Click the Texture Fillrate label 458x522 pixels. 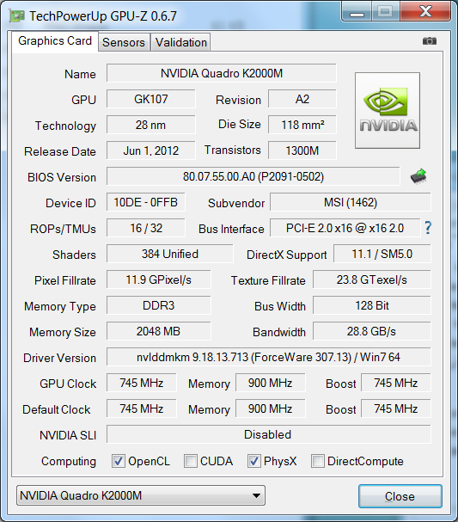point(268,280)
